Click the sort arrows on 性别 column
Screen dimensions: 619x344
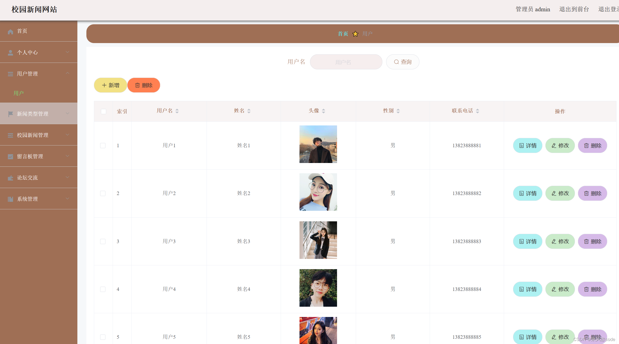(x=398, y=111)
